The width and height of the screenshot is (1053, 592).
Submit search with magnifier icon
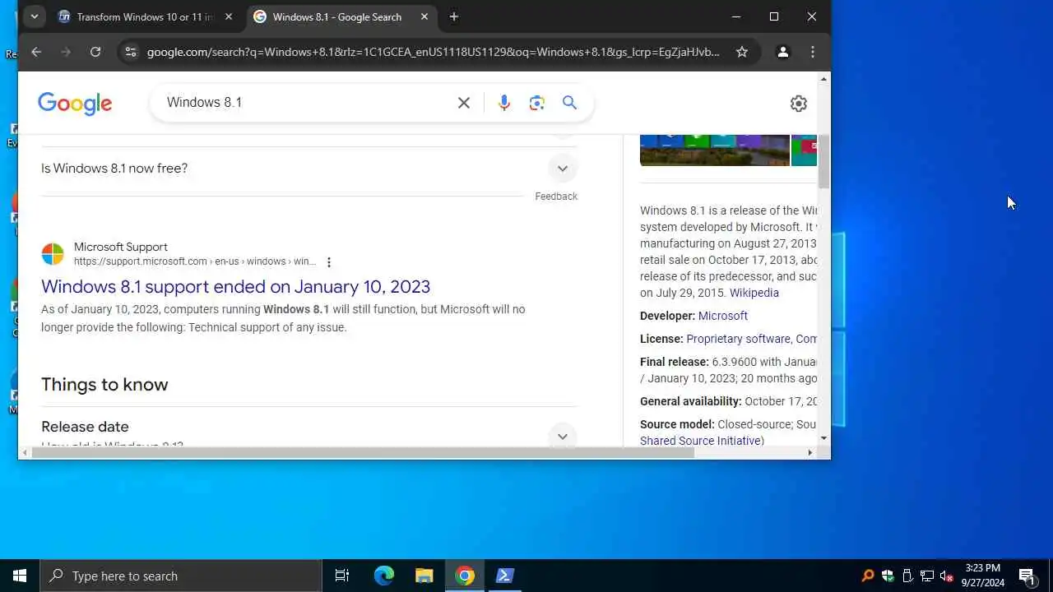(569, 103)
